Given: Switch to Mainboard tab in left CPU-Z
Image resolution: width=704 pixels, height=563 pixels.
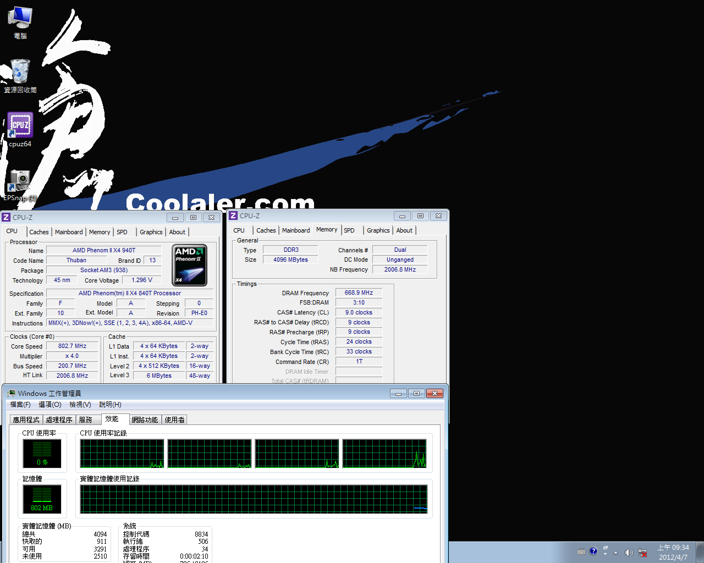Looking at the screenshot, I should click(69, 232).
